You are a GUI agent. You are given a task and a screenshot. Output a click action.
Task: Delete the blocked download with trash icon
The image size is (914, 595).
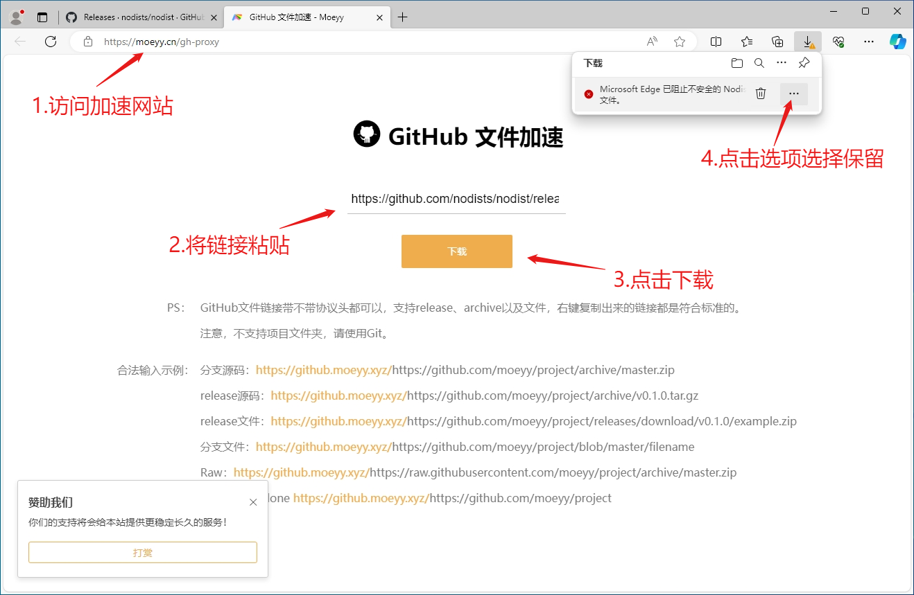761,94
